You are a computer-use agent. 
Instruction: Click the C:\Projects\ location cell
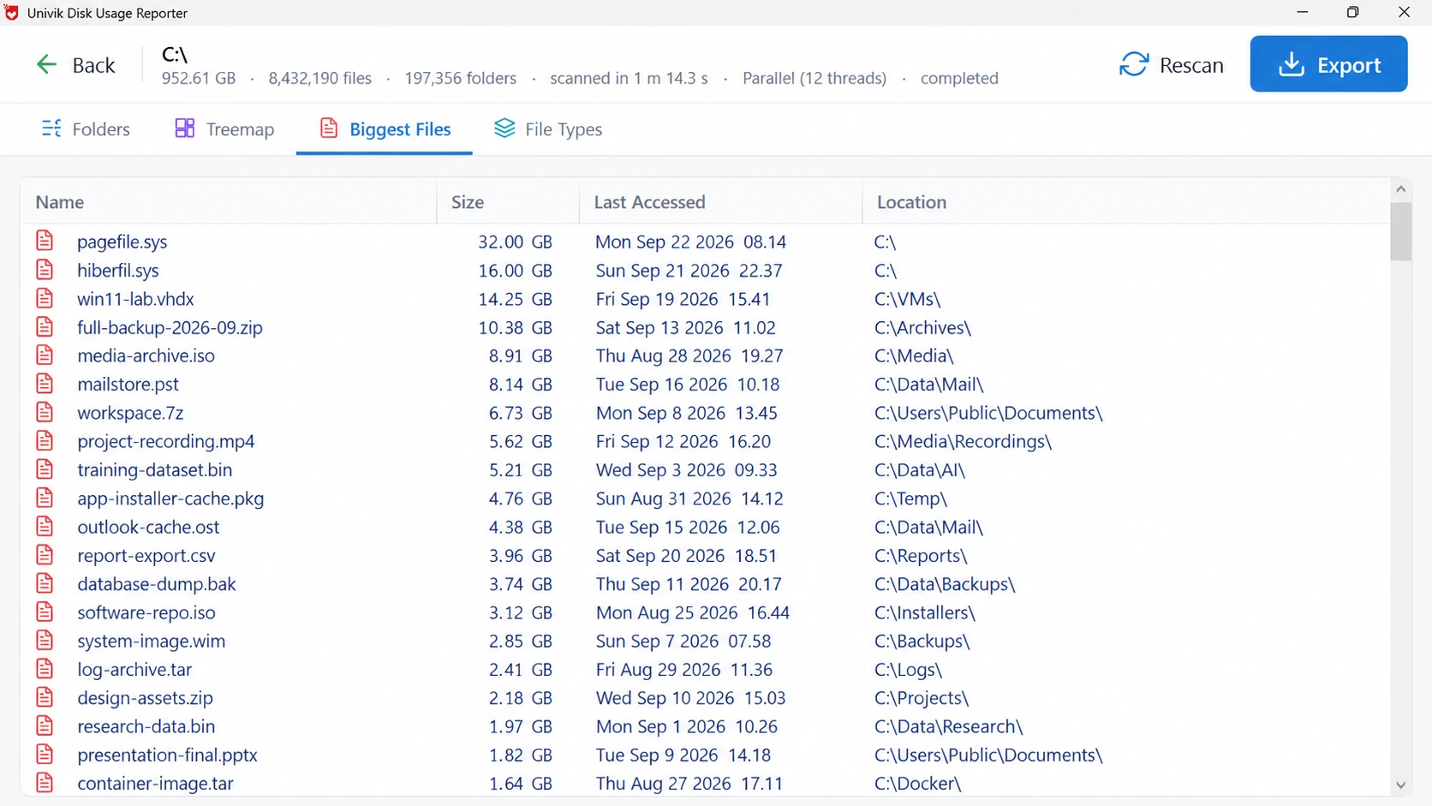(x=921, y=698)
